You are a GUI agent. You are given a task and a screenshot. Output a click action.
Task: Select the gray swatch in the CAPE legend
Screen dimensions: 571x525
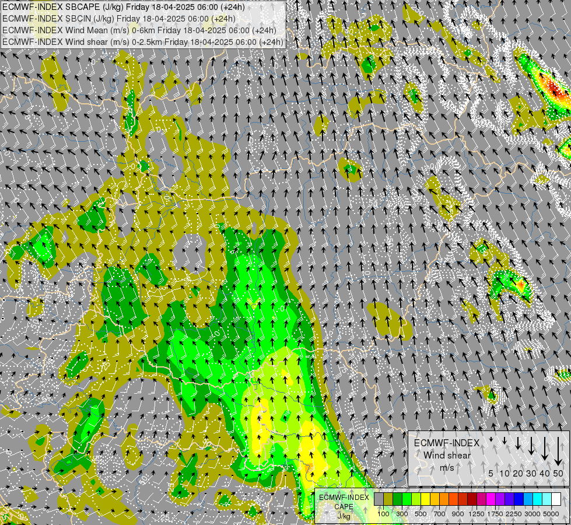pos(379,499)
